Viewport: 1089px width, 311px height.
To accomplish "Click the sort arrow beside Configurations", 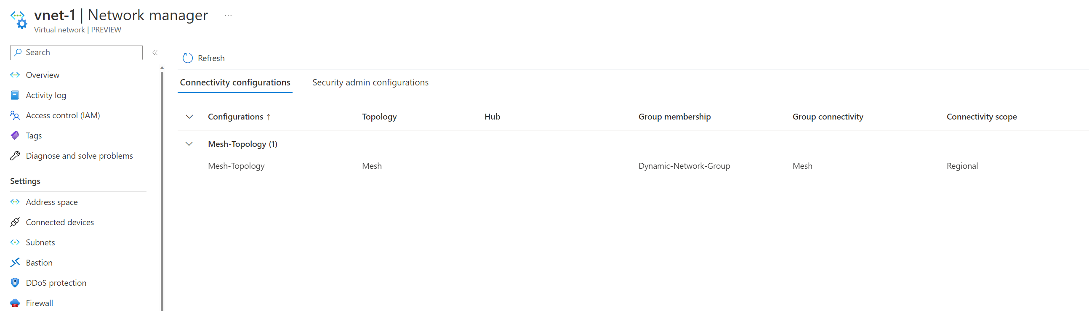I will click(x=269, y=117).
